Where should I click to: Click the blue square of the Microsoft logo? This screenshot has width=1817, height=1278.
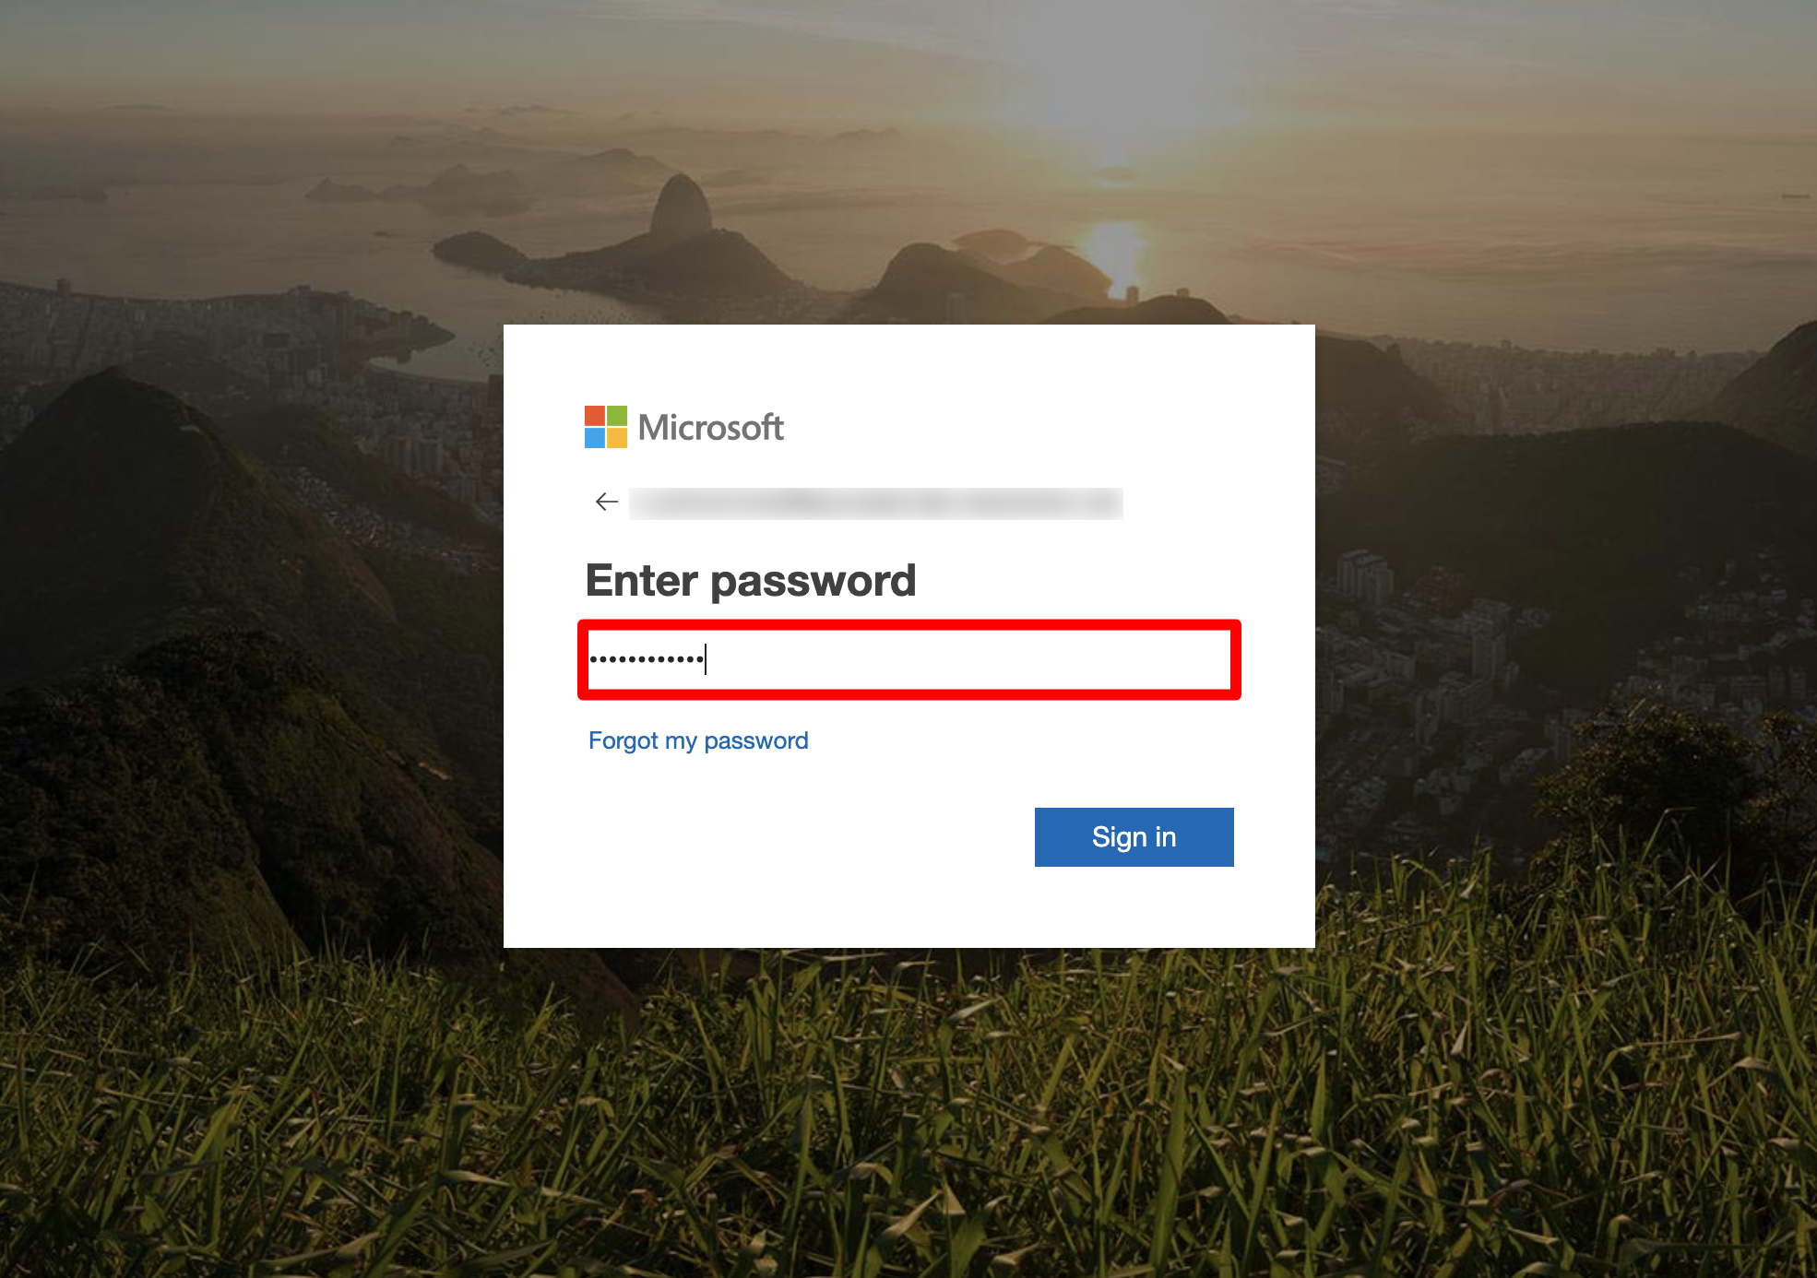[x=595, y=438]
